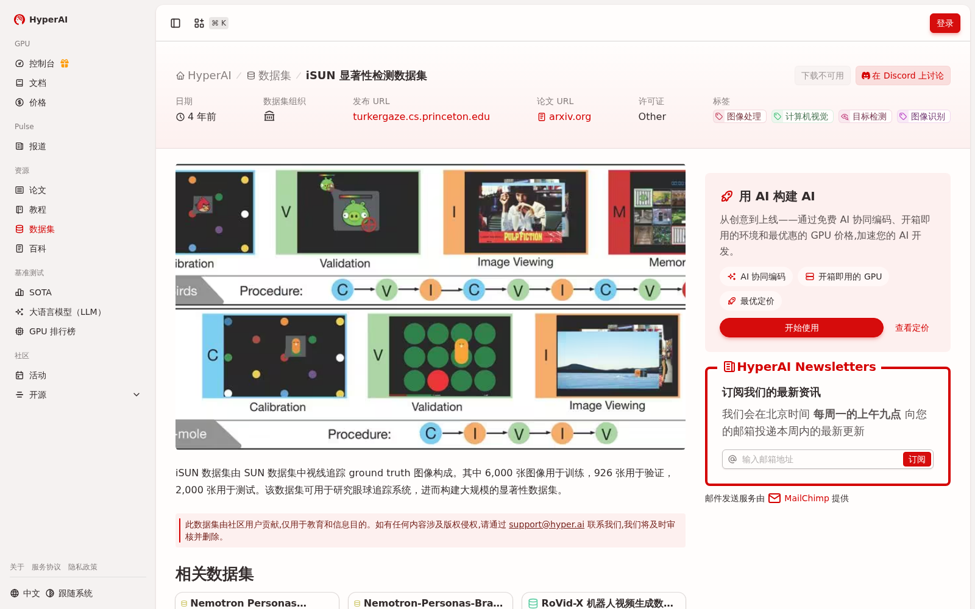The image size is (975, 609).
Task: Click the GPU 排行榜 chip icon
Action: point(19,331)
